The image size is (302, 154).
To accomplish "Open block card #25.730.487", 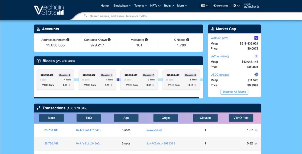I will (97, 80).
